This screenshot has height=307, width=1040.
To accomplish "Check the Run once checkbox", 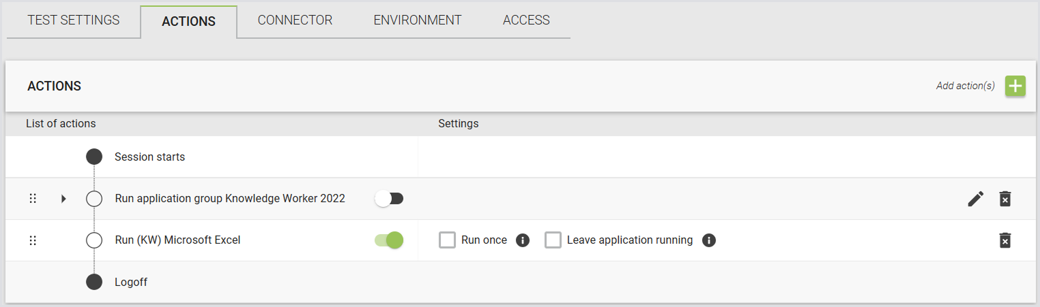I will pos(448,240).
